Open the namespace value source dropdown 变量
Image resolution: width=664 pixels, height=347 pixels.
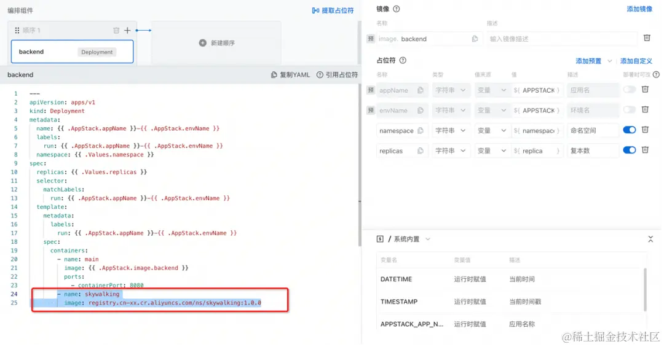pyautogui.click(x=492, y=131)
